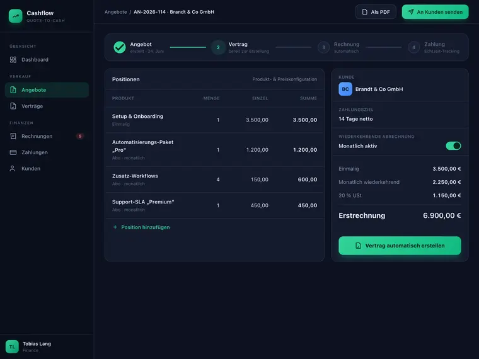
Task: Open the Brandt & Co GmbH customer avatar
Action: pyautogui.click(x=345, y=89)
